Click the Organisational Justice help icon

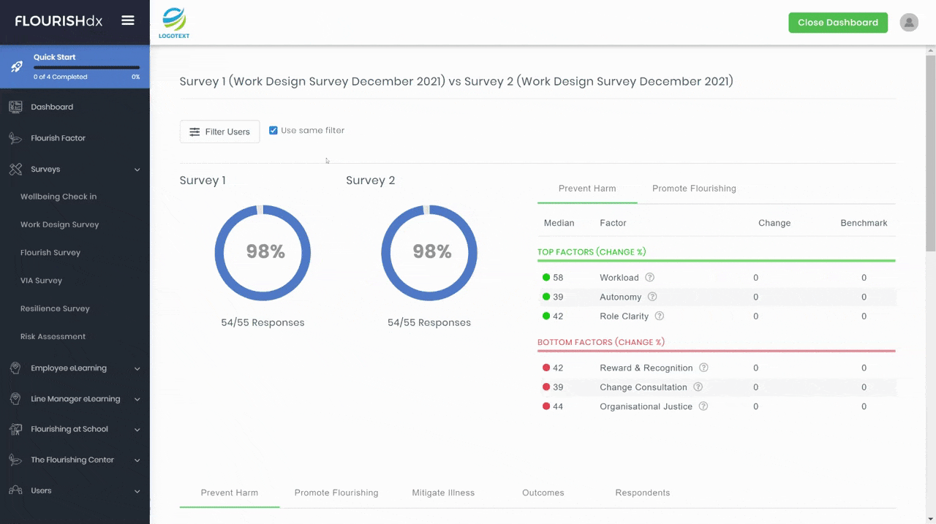coord(703,406)
